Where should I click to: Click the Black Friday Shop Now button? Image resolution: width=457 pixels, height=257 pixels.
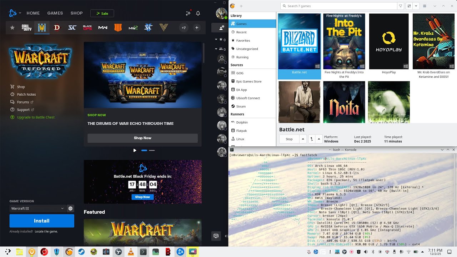[x=142, y=197]
